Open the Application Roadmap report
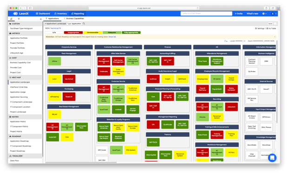 pos(20,141)
